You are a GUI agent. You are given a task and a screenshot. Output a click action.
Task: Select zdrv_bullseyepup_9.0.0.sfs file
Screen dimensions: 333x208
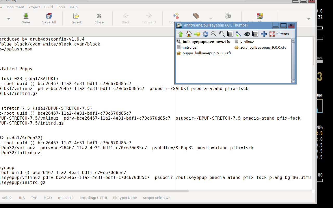click(260, 47)
